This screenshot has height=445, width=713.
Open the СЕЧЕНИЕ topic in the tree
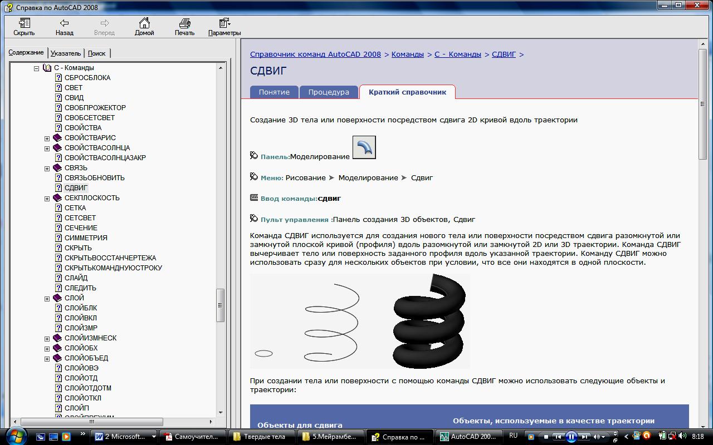coord(81,228)
